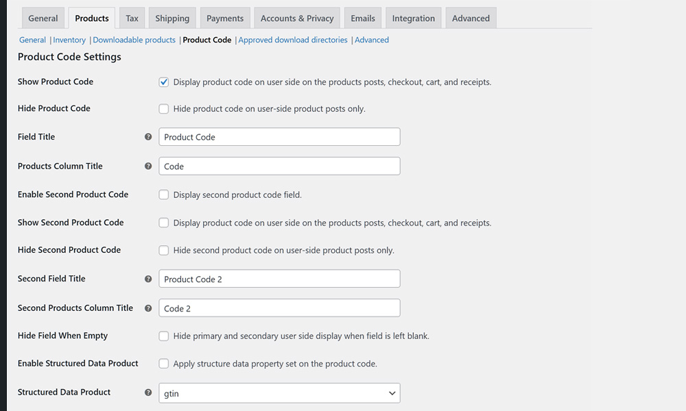
Task: Enable the Second Product Code checkbox
Action: [x=164, y=195]
